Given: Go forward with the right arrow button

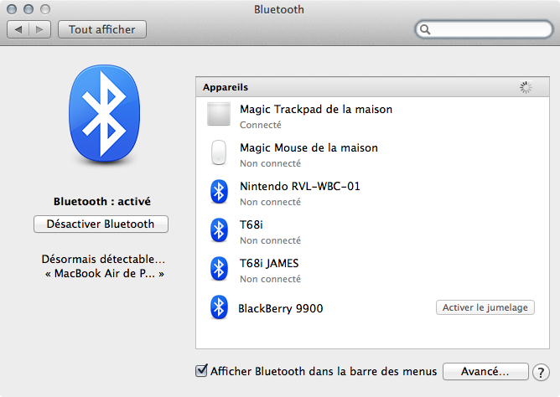Looking at the screenshot, I should (x=40, y=29).
